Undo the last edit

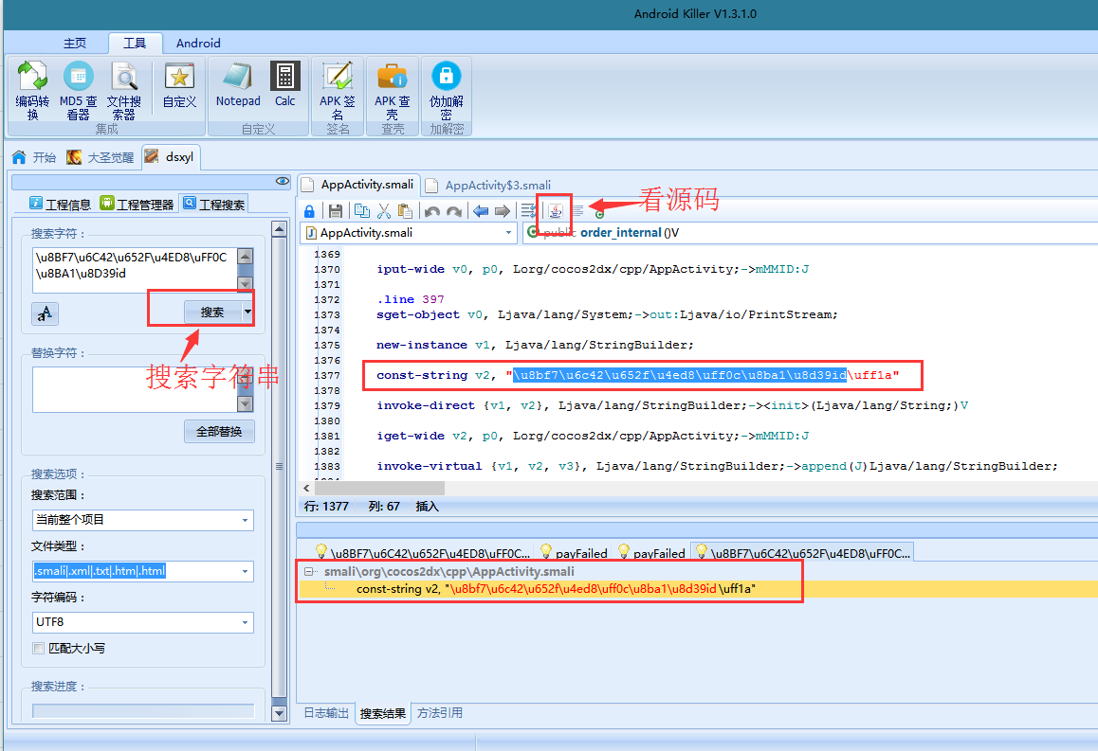click(432, 211)
